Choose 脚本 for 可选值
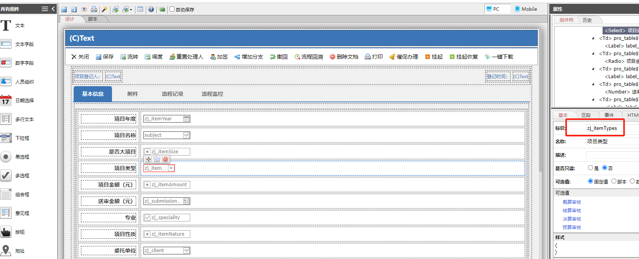Viewport: 639px width, 259px height. 614,181
